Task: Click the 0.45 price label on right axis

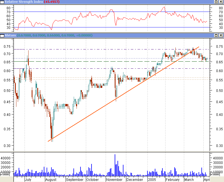Action: pos(219,102)
